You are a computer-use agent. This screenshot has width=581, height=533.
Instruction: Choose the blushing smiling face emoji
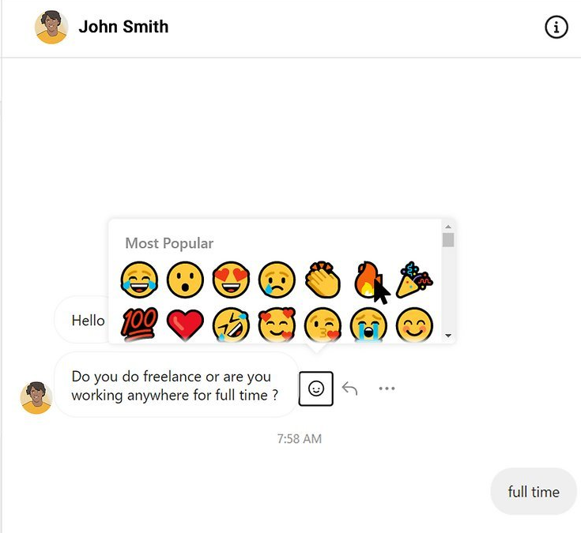point(415,325)
